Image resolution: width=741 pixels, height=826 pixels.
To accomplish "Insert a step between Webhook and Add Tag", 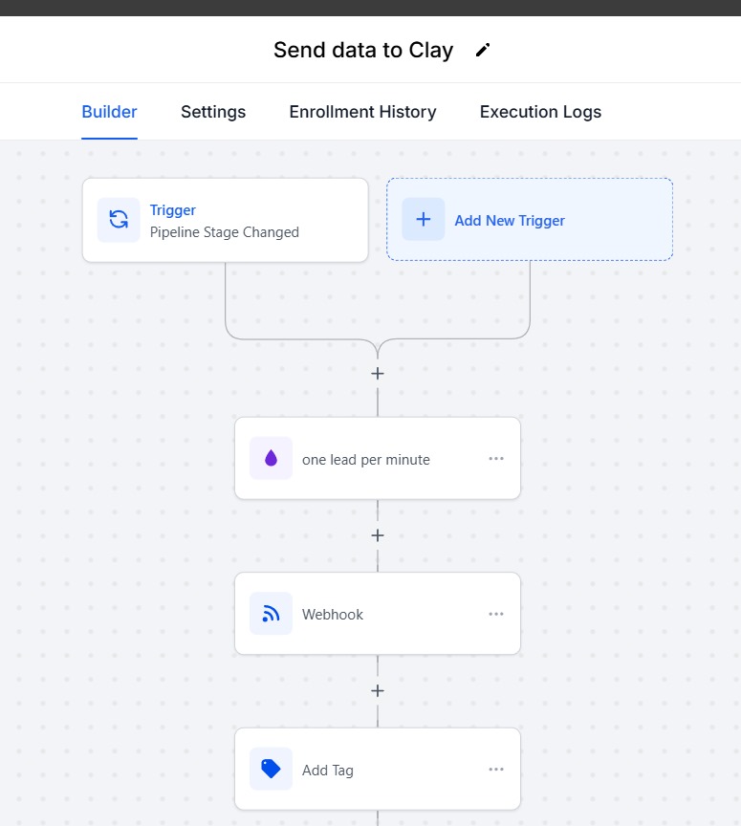I will click(378, 690).
